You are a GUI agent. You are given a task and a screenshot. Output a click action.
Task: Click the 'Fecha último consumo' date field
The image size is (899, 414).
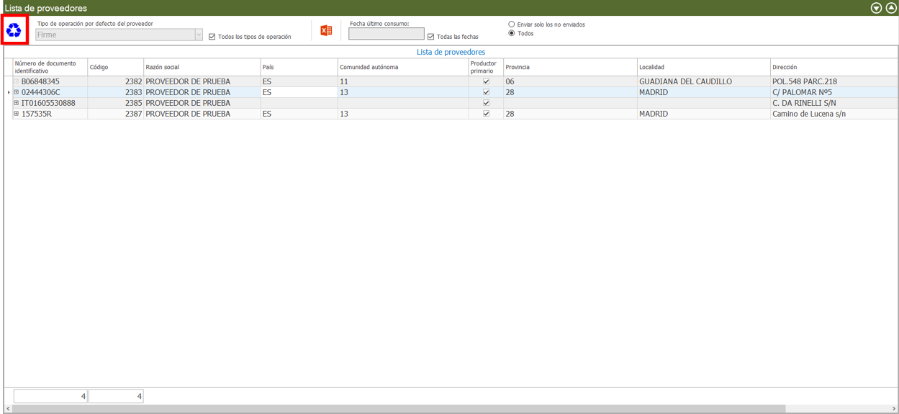tap(387, 35)
